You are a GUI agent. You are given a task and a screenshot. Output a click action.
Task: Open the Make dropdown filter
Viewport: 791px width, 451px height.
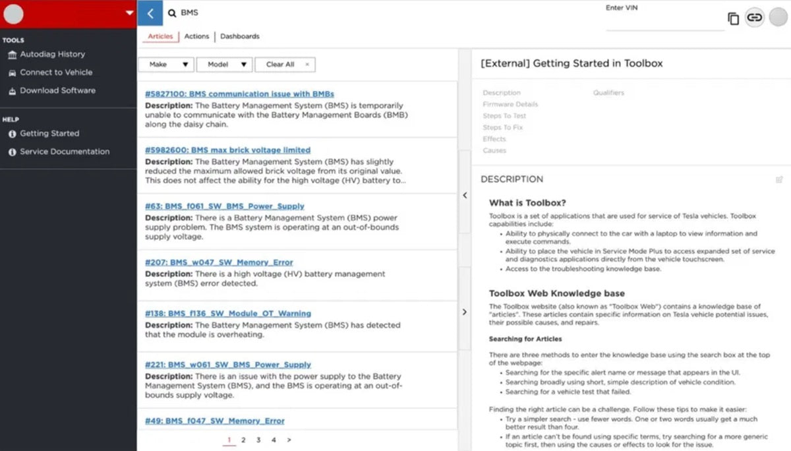166,65
